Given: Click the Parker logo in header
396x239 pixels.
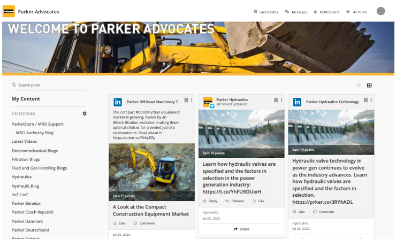Looking at the screenshot, I should [x=9, y=11].
